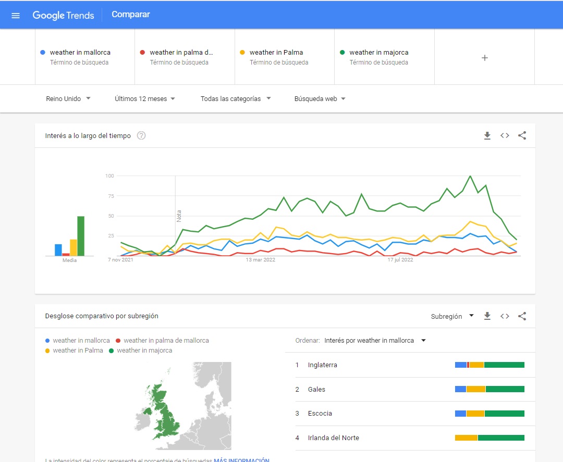Screen dimensions: 563x462
Task: Open the Últimos 12 meses time range dropdown
Action: 145,98
